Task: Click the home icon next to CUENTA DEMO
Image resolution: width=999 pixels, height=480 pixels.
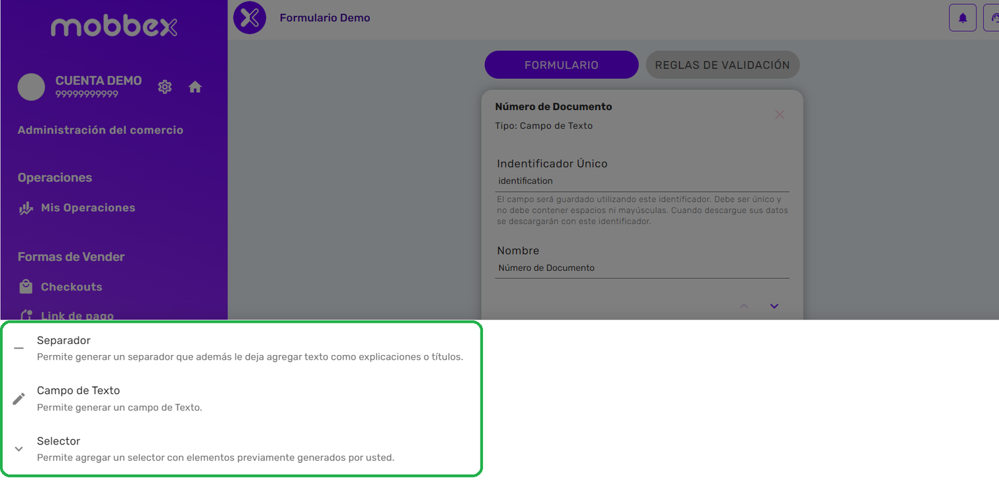Action: (195, 86)
